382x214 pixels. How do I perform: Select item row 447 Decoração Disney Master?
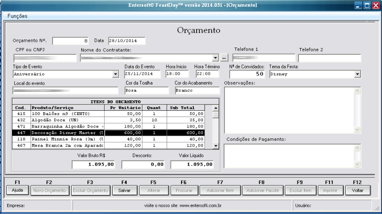[109, 133]
